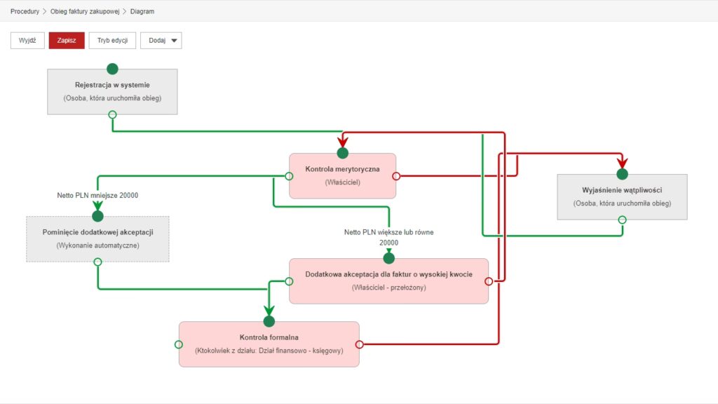
Task: Click red output port right of Kontrola formalna
Action: pos(360,344)
